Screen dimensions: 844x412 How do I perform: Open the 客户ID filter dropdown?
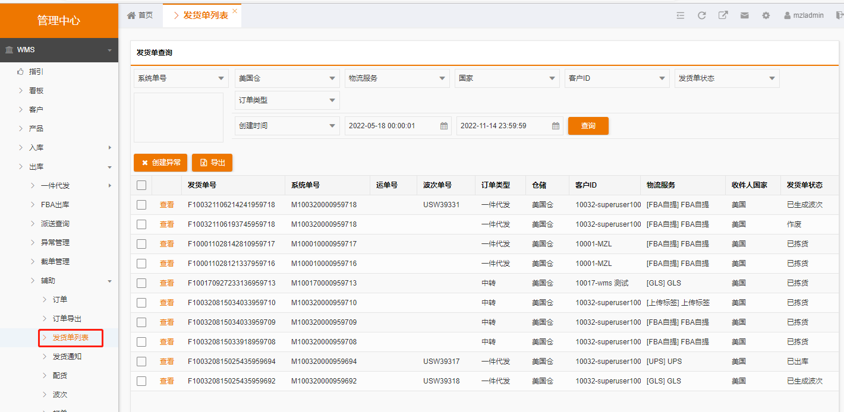pos(617,78)
